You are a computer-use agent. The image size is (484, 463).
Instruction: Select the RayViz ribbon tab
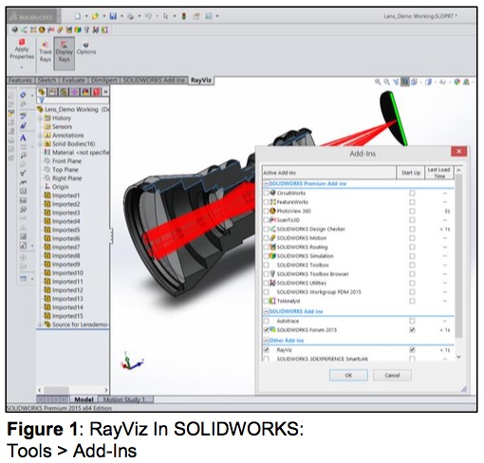tap(201, 81)
